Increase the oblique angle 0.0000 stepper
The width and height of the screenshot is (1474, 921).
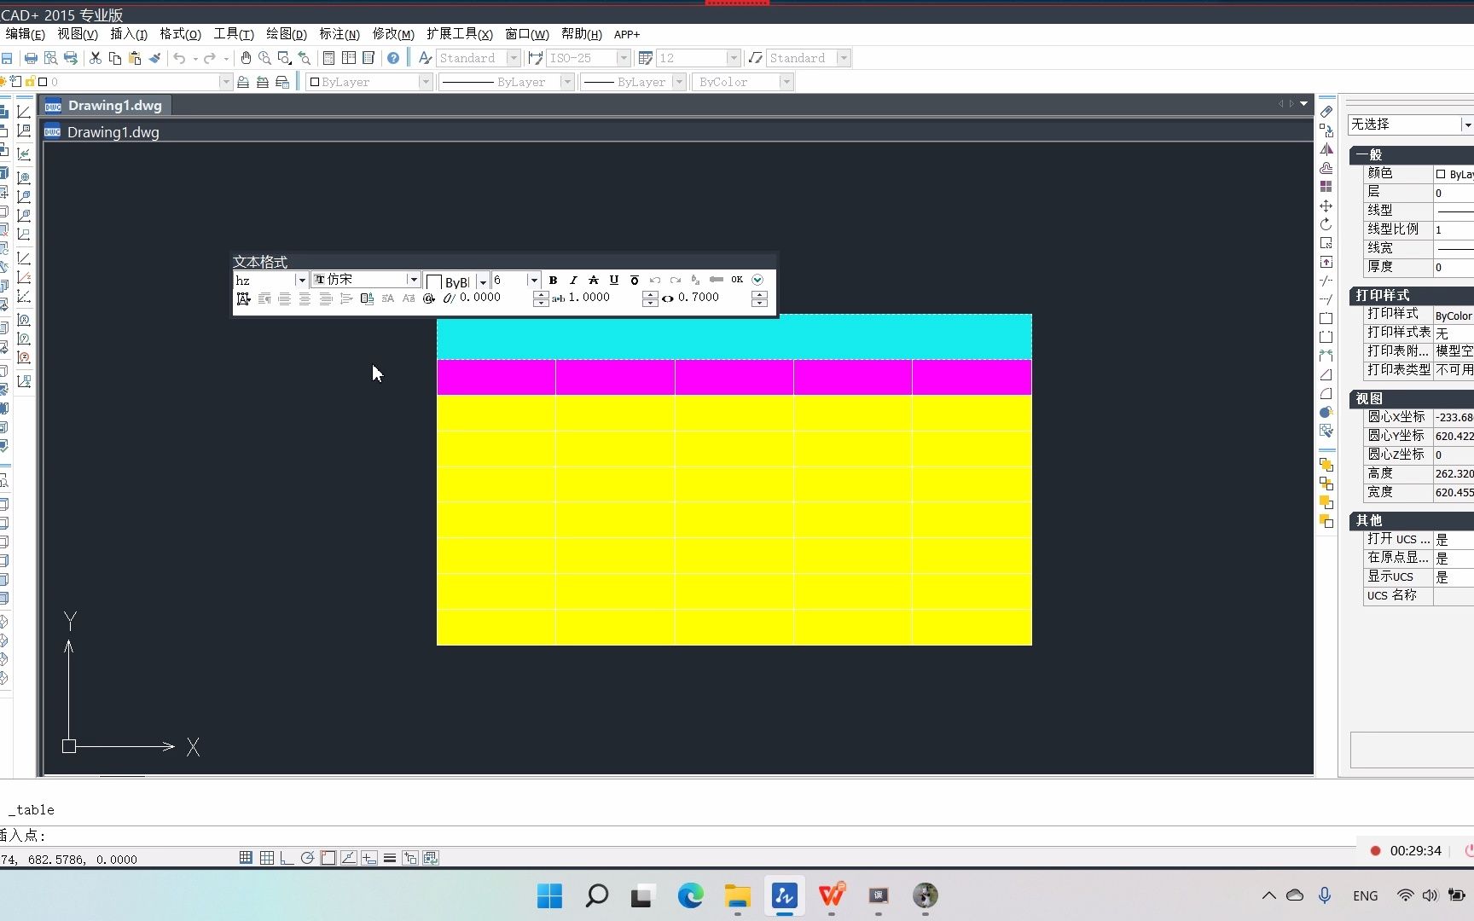[x=541, y=295]
